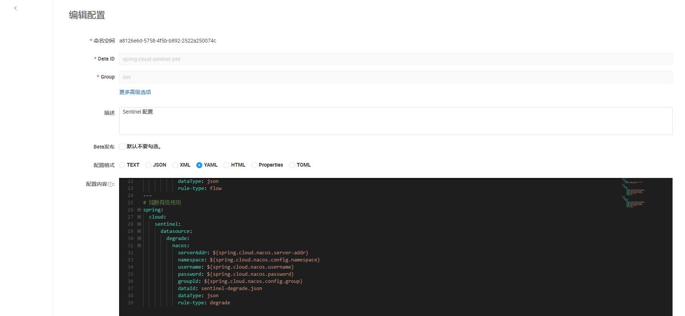Viewport: 685px width, 316px height.
Task: Select the YAML format option
Action: (x=199, y=165)
